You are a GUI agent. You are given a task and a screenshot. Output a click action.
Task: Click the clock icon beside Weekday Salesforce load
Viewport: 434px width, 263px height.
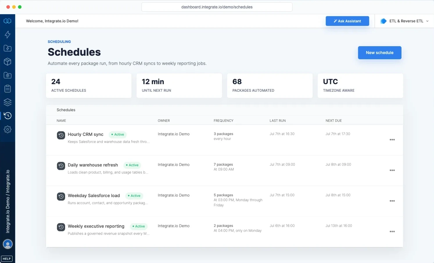(61, 197)
